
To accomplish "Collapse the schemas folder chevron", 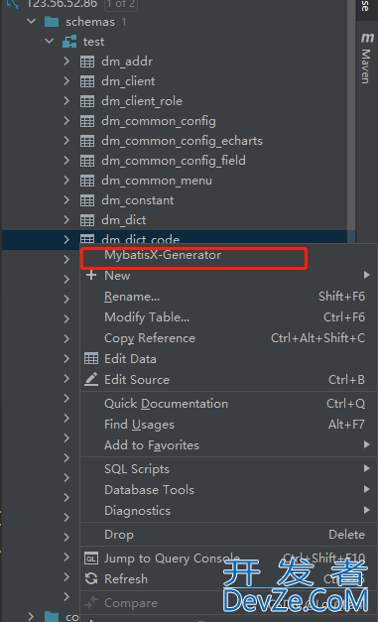I will tap(32, 21).
